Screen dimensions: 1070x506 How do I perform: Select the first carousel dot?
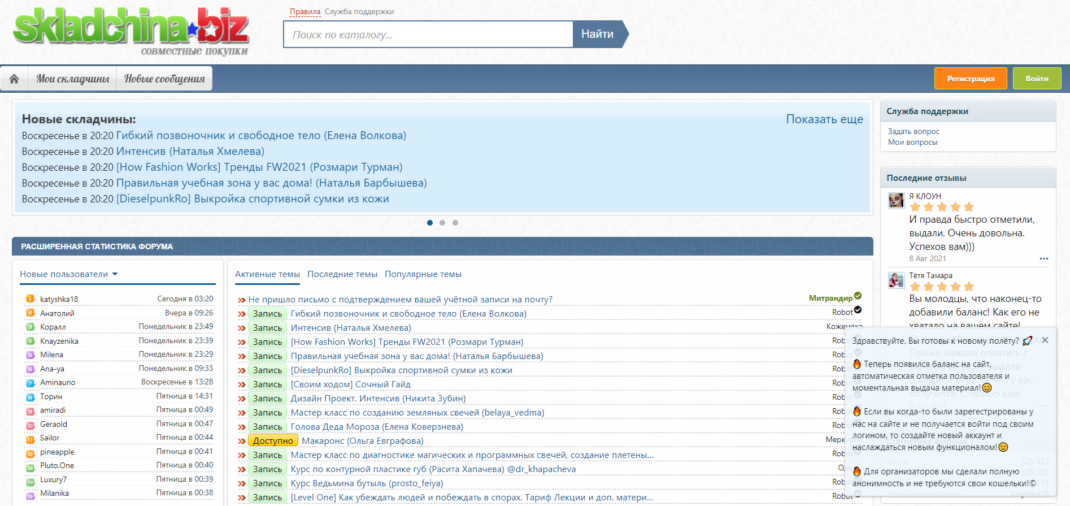[430, 223]
